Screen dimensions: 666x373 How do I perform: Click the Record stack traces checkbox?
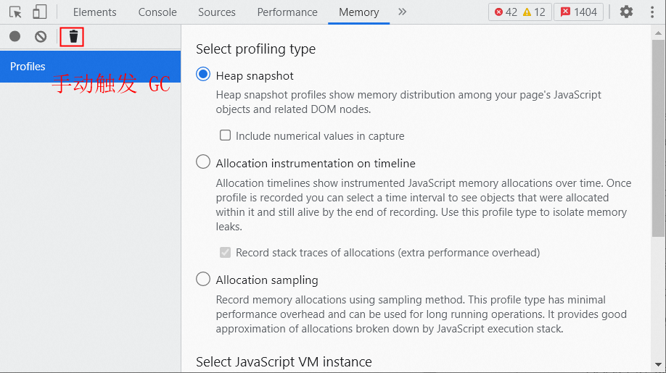225,253
